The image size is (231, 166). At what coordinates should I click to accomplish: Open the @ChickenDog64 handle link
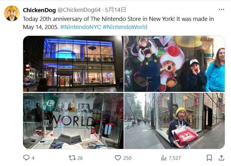click(79, 10)
